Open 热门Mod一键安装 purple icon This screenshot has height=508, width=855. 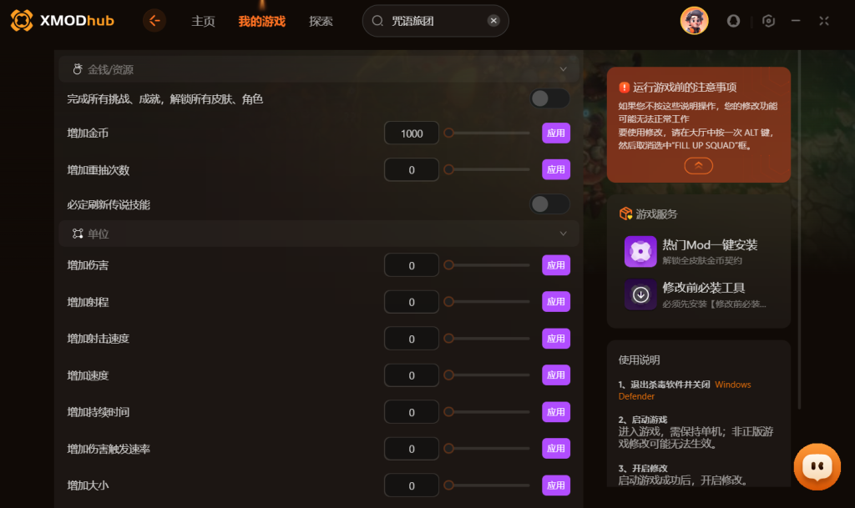click(640, 251)
